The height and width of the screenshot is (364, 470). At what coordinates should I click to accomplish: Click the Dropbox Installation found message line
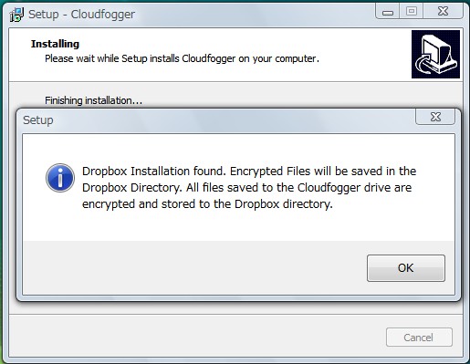(249, 172)
